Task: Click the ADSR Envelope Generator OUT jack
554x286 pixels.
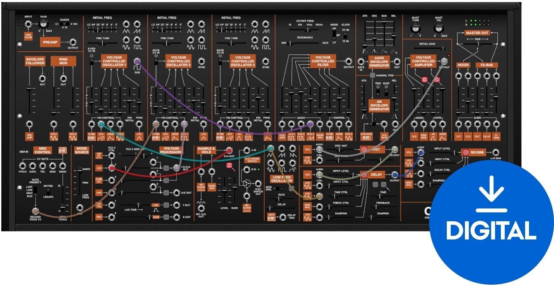Action: [397, 61]
